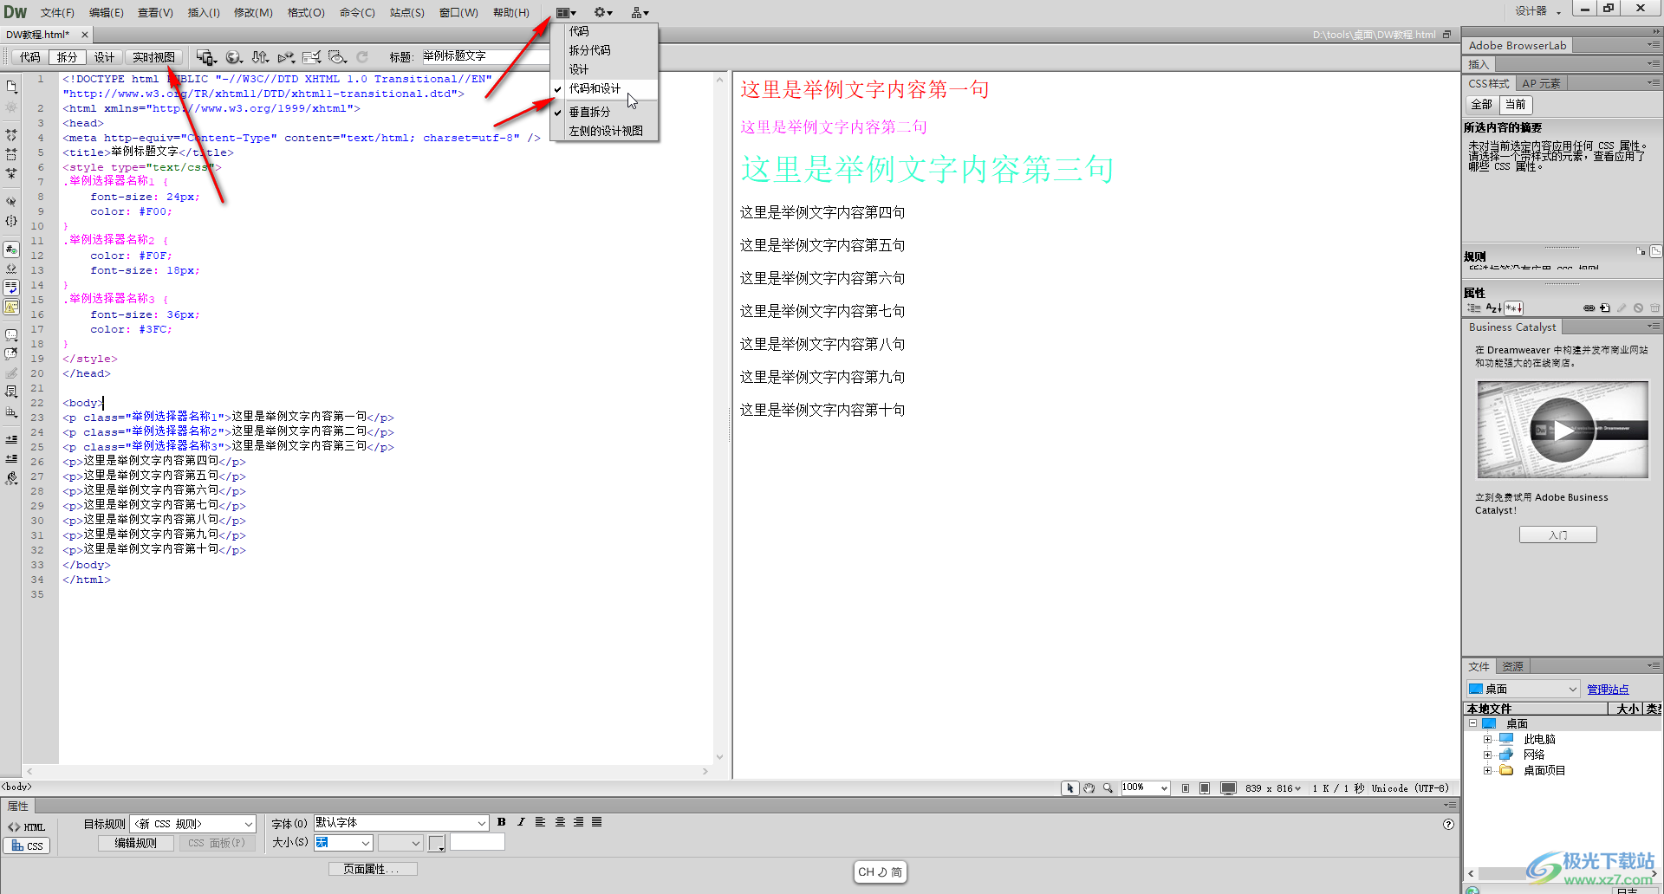Click the preview in browser globe icon
This screenshot has height=894, width=1664.
(233, 57)
